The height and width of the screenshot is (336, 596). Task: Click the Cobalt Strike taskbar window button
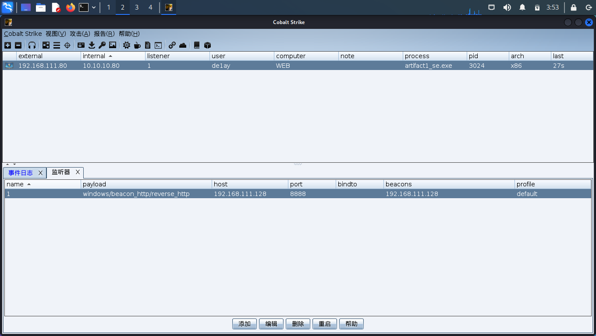point(169,7)
